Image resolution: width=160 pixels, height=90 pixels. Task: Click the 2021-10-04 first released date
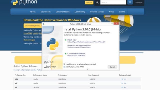62,79
